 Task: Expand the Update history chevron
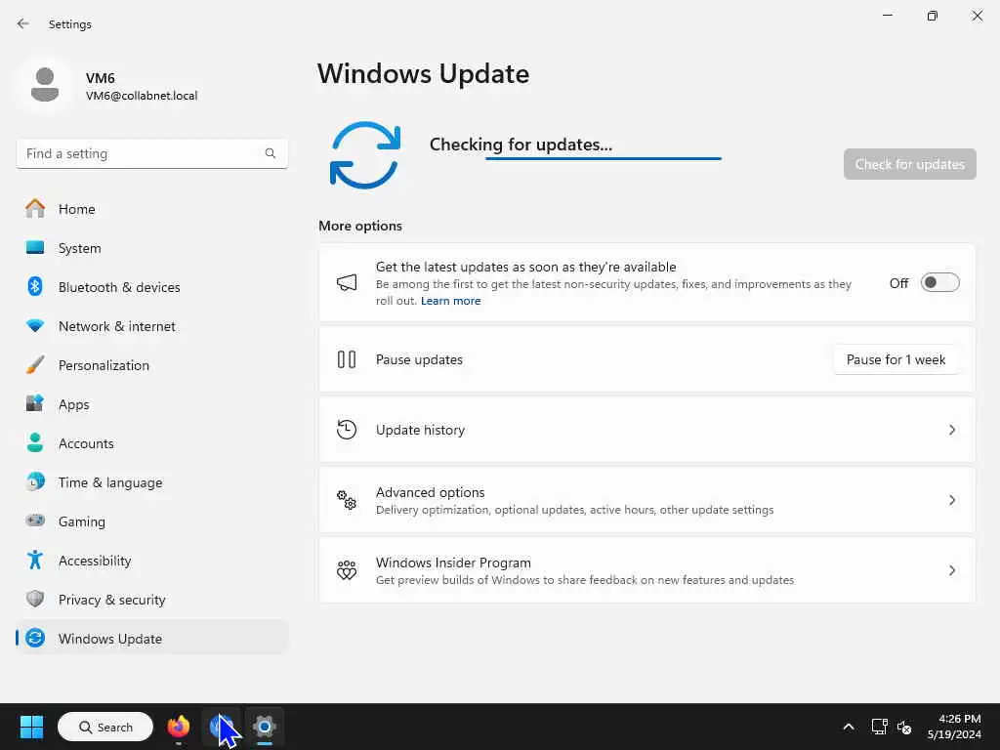(951, 430)
